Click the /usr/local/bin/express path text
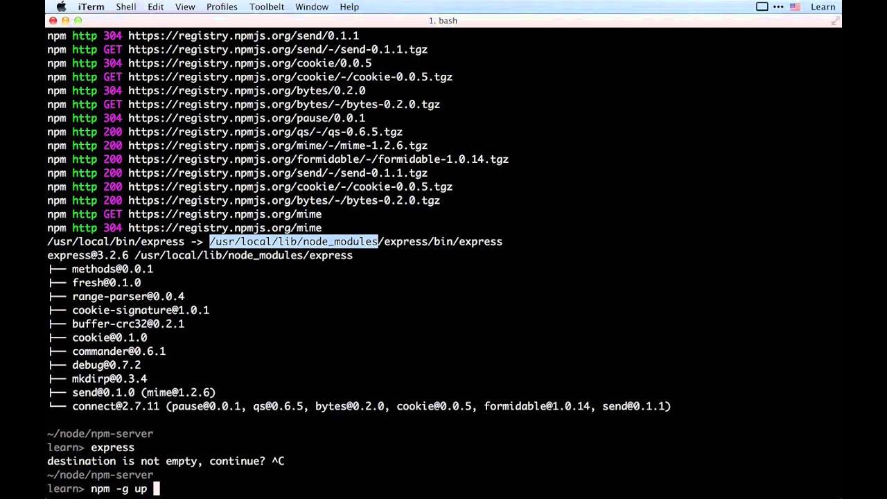 [x=116, y=242]
